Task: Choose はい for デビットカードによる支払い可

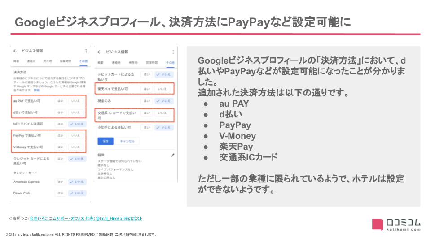Action: click(146, 74)
